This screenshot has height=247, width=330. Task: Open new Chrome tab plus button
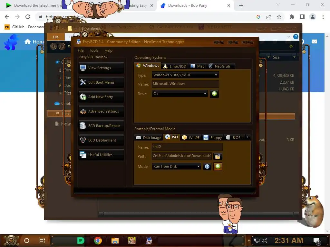pos(241,5)
